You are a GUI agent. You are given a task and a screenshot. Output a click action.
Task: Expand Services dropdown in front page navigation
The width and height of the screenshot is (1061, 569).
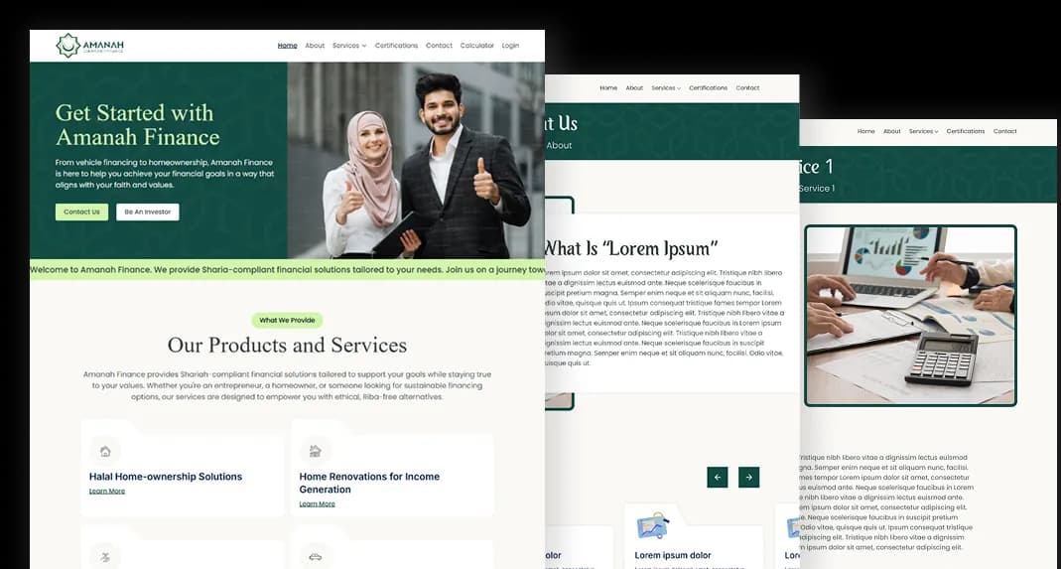[x=349, y=46]
